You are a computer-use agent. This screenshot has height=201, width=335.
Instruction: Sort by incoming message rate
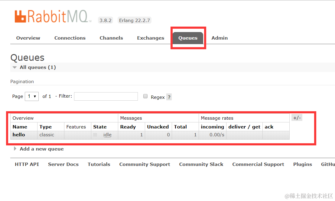coord(212,127)
